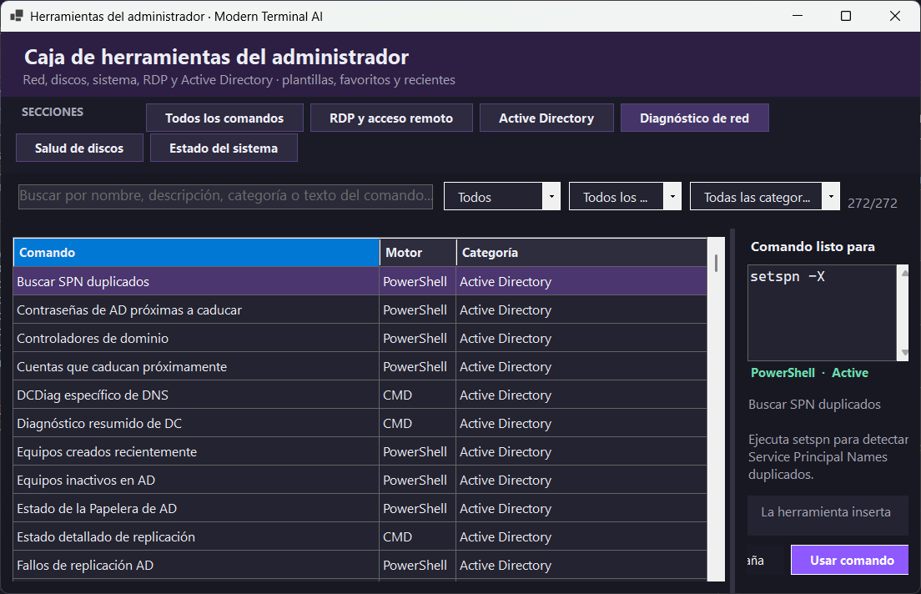Sort by the Categoría column header
921x594 pixels.
[581, 253]
